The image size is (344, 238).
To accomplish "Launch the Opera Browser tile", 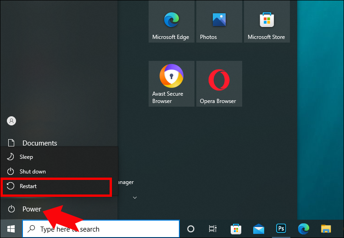I will (219, 84).
